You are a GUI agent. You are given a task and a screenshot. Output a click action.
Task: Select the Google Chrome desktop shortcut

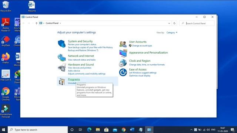click(6, 94)
